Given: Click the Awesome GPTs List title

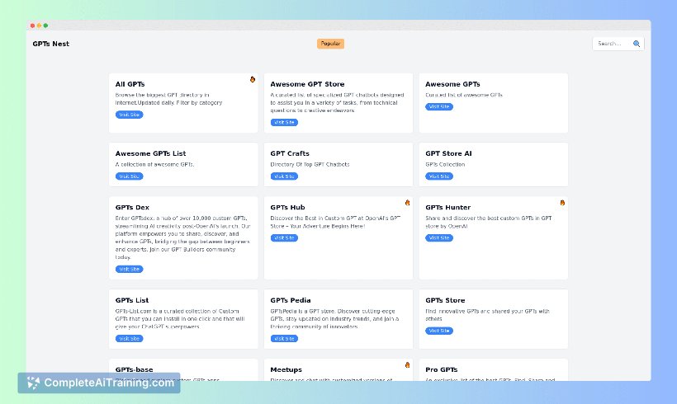Looking at the screenshot, I should point(151,153).
